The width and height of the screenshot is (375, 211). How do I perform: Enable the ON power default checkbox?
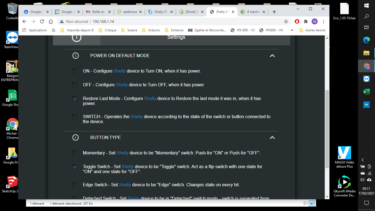coord(75,71)
